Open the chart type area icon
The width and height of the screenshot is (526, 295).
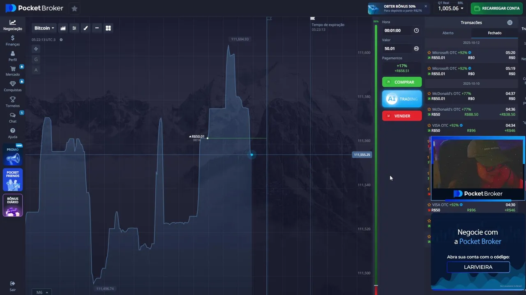(63, 28)
